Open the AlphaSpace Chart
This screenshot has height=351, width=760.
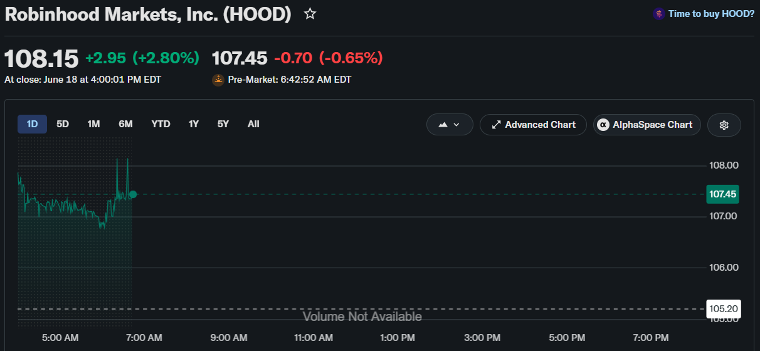pyautogui.click(x=646, y=125)
